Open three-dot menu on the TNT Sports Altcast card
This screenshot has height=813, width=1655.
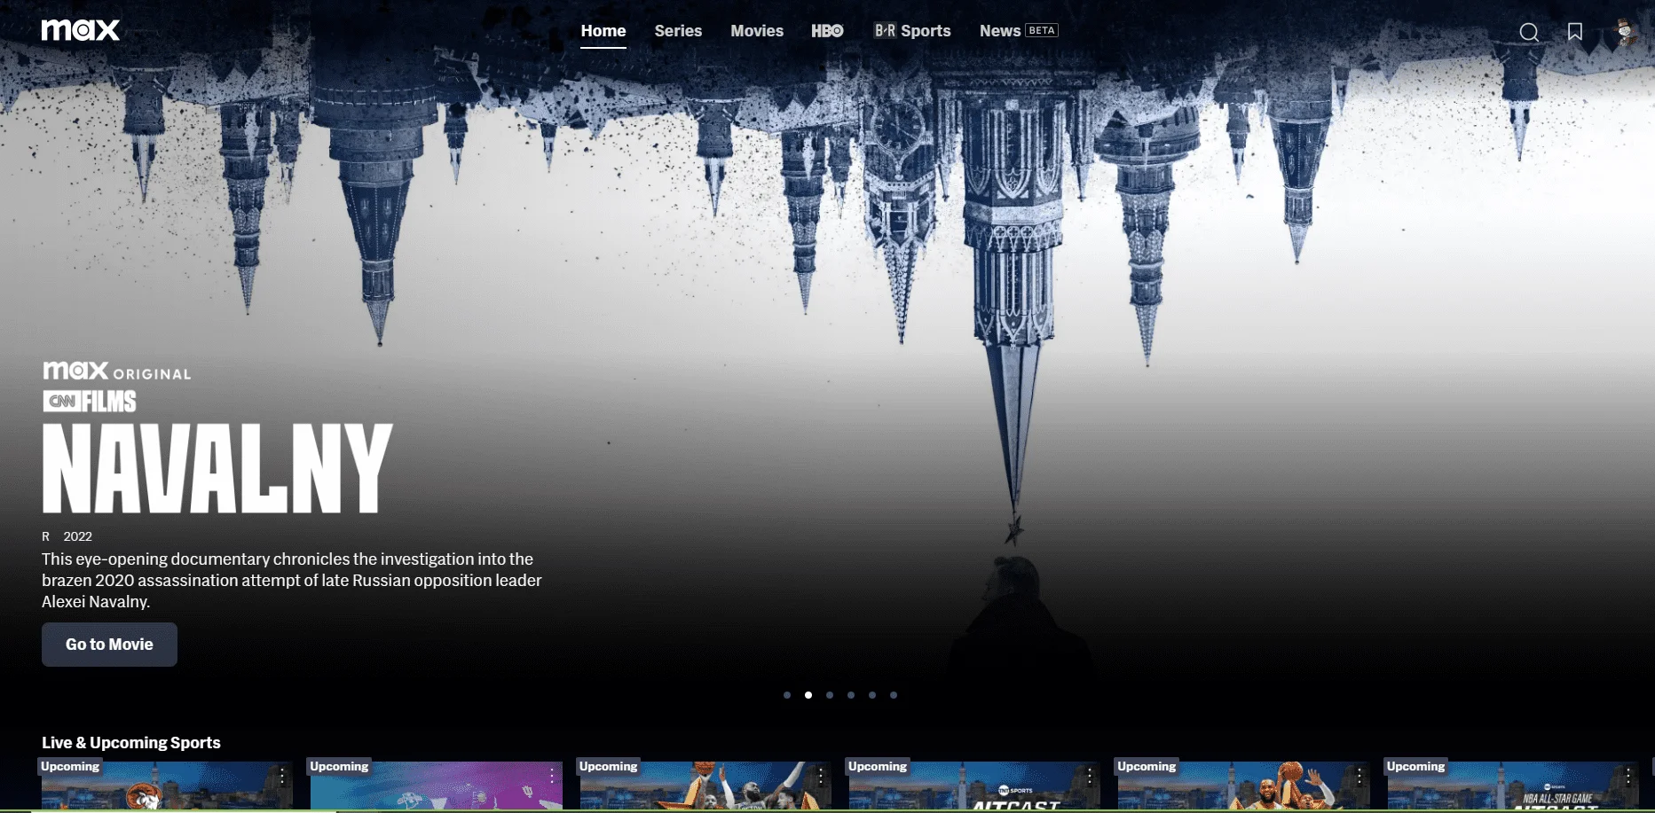[x=1090, y=777]
